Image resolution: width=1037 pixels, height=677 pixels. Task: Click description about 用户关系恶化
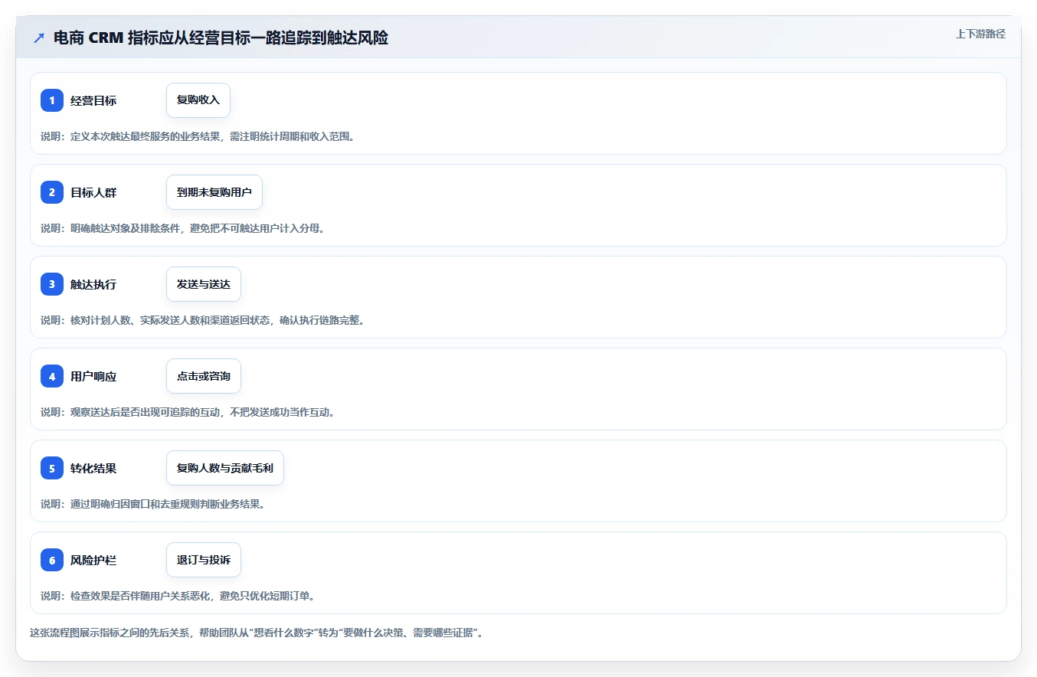click(x=178, y=596)
